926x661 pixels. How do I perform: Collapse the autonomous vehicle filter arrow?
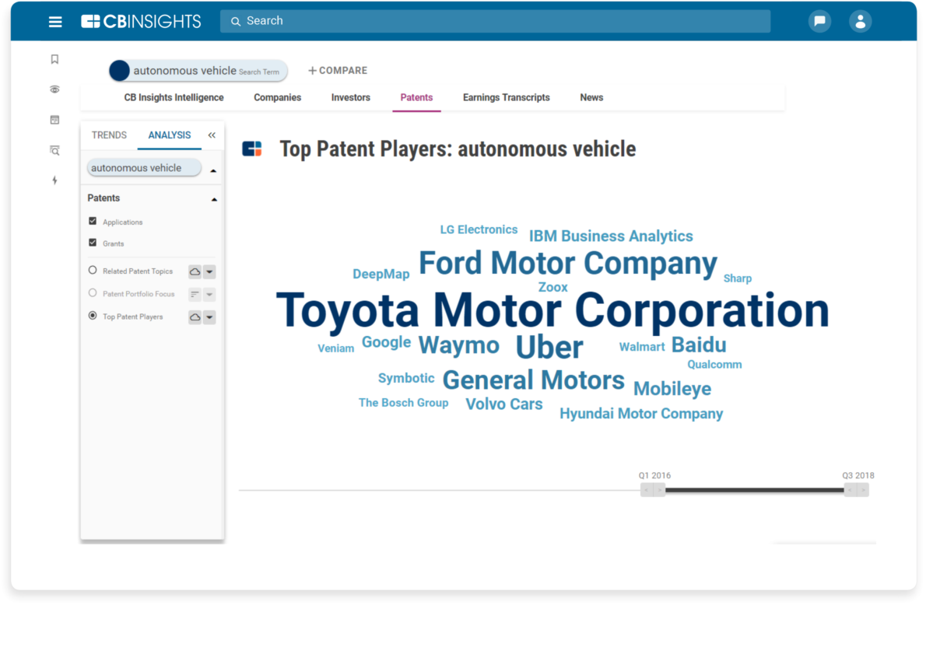pos(214,170)
